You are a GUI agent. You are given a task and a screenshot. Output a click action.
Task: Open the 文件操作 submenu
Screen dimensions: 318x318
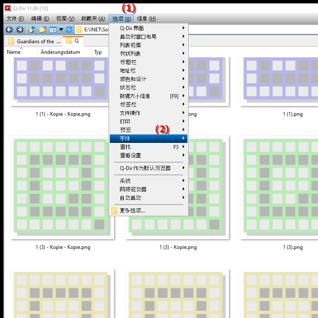(148, 113)
